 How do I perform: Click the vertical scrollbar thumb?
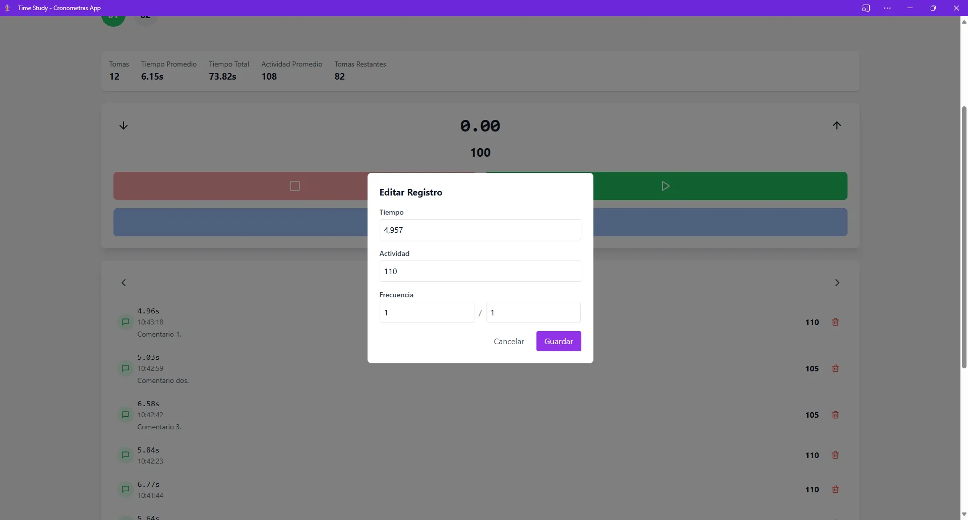click(x=964, y=237)
